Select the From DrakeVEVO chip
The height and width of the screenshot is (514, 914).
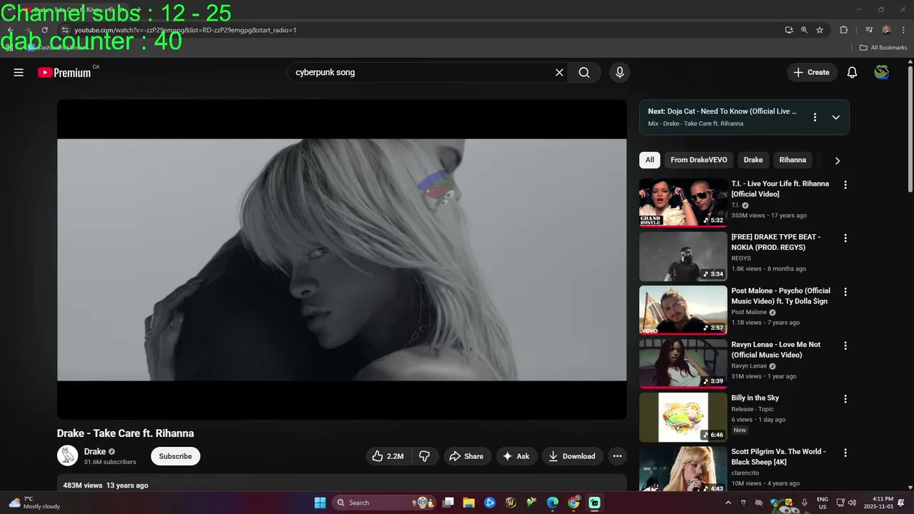(698, 160)
